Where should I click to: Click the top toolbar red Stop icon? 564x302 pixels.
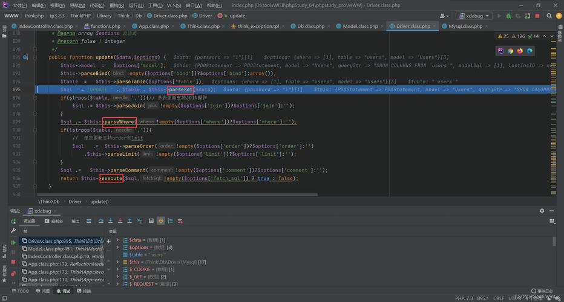click(x=537, y=16)
